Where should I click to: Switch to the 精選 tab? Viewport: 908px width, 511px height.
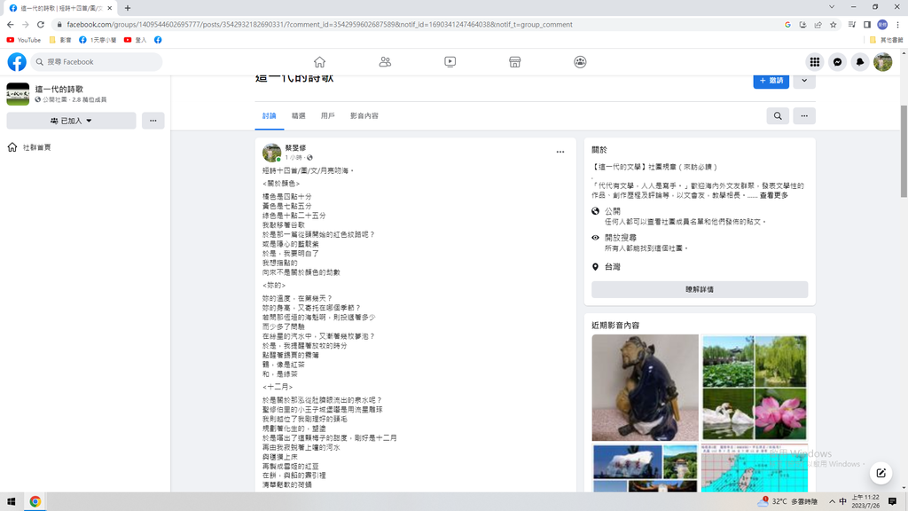[299, 116]
